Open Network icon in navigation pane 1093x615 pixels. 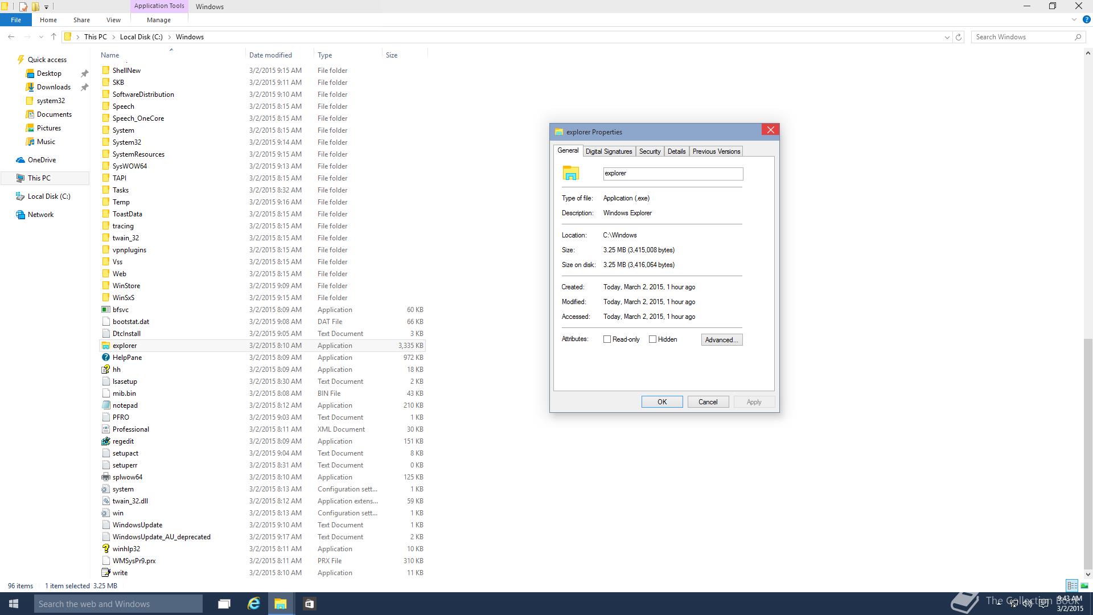pyautogui.click(x=20, y=215)
